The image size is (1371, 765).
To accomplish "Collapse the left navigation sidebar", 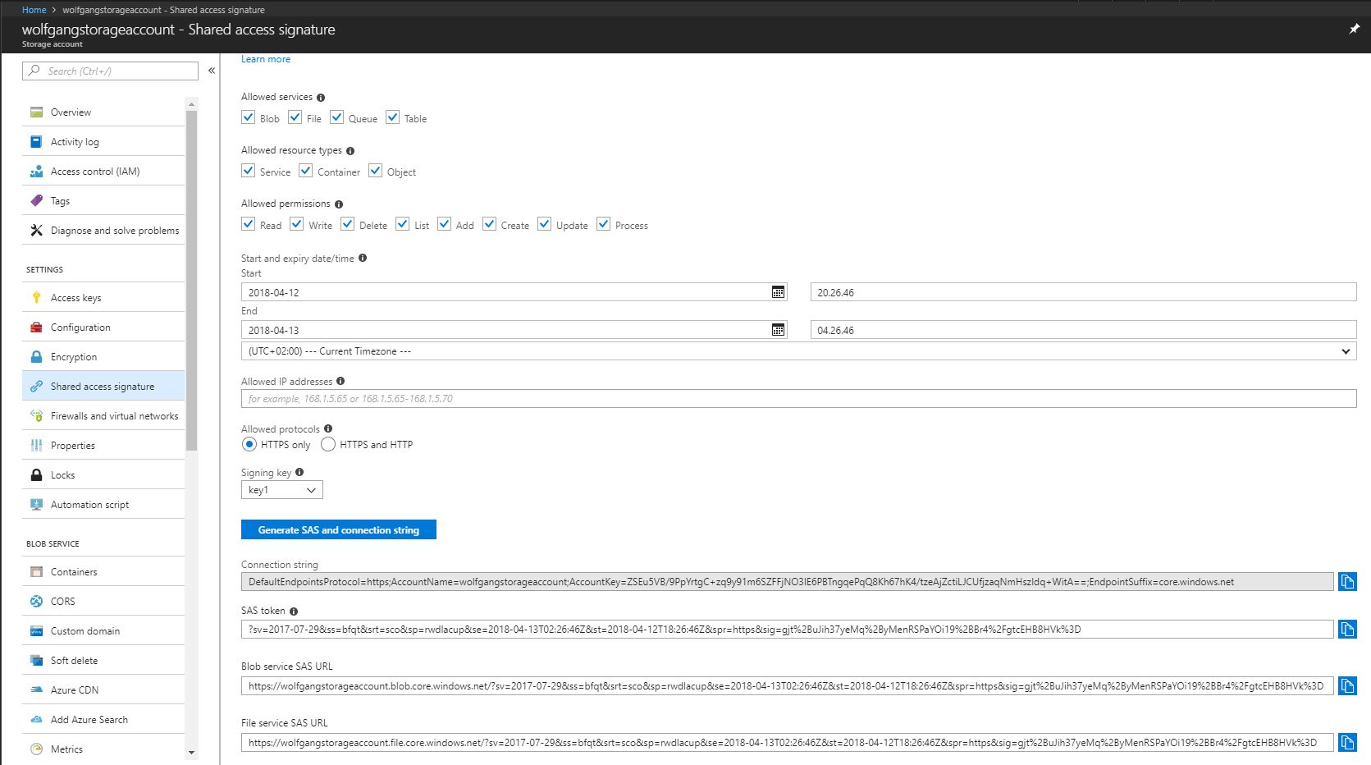I will click(x=211, y=71).
